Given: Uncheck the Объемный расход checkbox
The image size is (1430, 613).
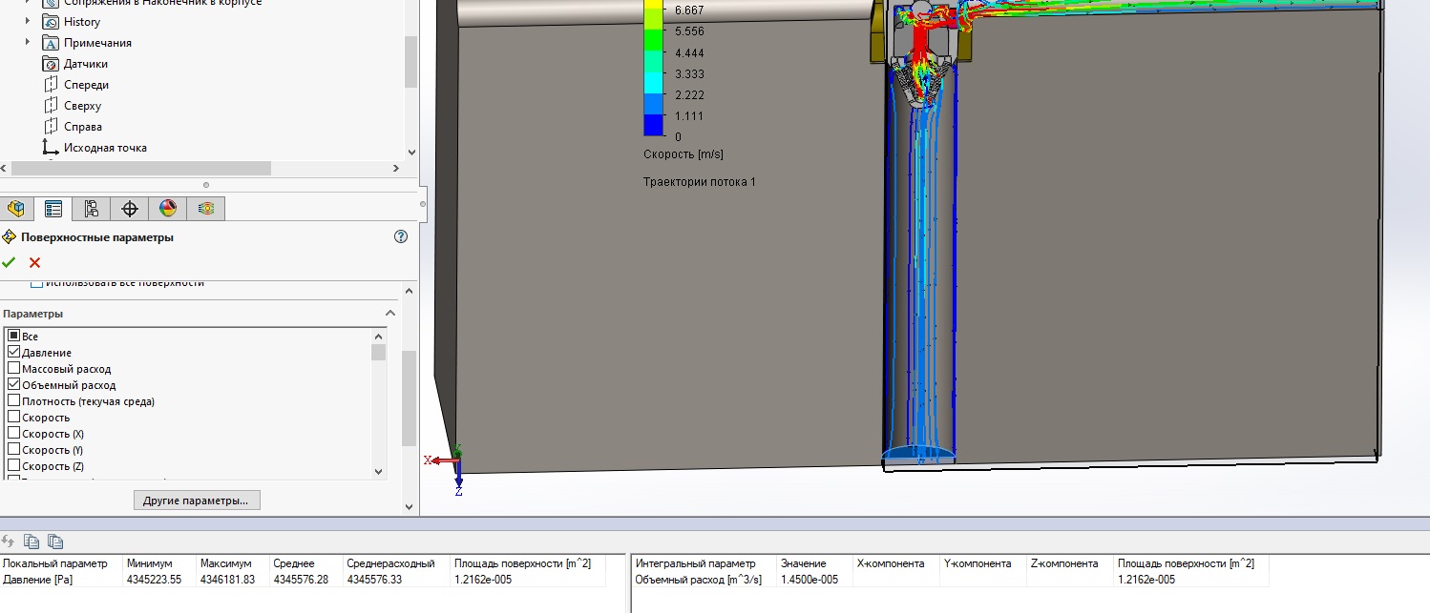Looking at the screenshot, I should point(13,385).
